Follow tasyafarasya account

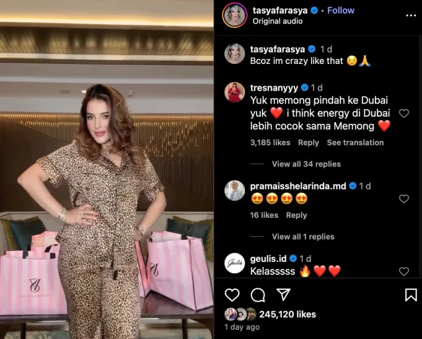coord(341,11)
